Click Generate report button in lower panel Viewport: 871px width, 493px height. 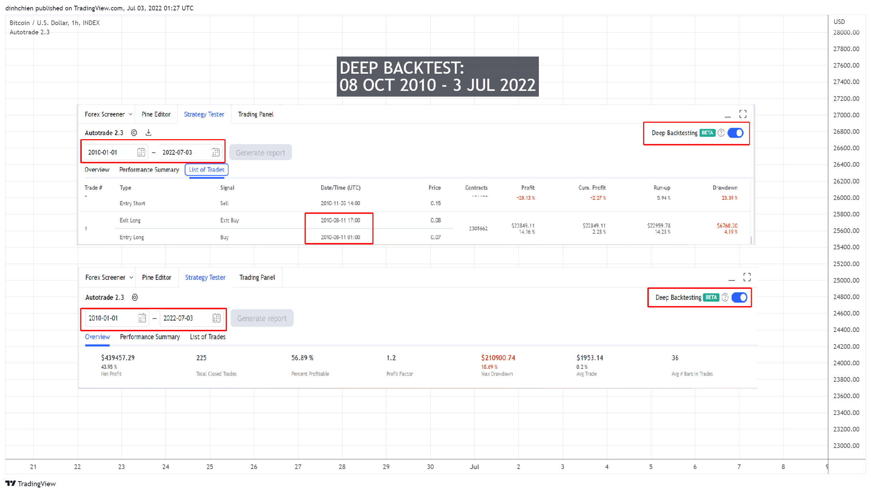pos(262,318)
